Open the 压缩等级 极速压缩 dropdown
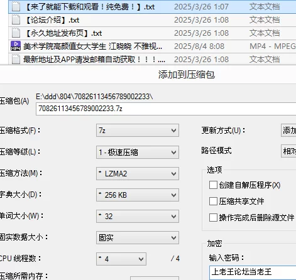 click(x=138, y=152)
